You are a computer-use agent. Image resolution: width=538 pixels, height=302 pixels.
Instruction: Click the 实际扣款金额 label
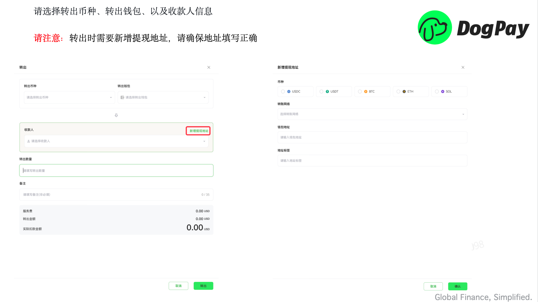point(32,229)
